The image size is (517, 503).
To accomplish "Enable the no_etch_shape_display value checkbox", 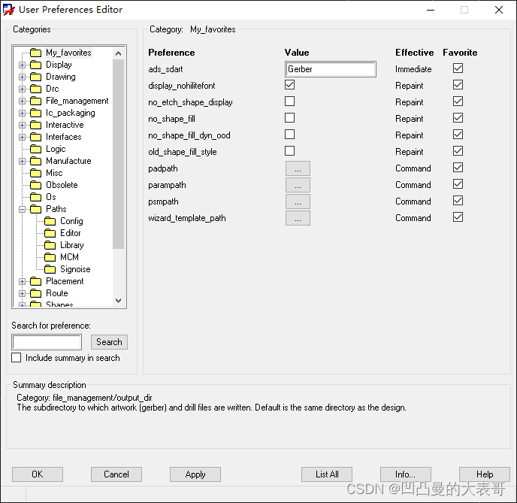I will click(289, 102).
